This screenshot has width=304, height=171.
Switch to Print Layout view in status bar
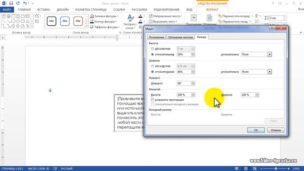click(246, 169)
